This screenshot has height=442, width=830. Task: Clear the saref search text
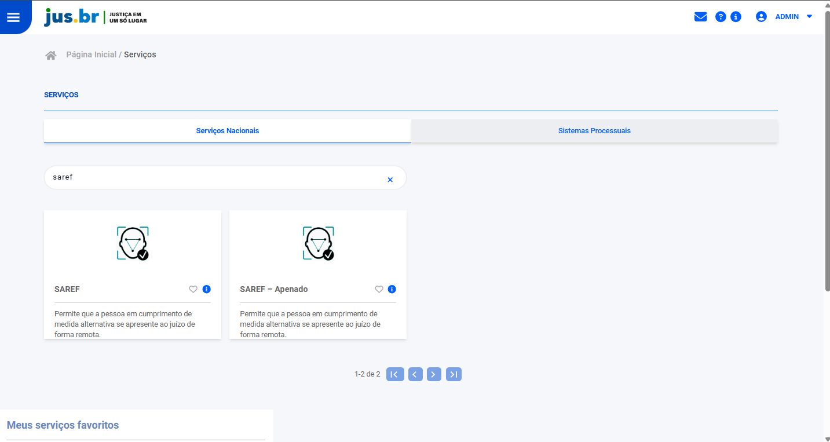pyautogui.click(x=390, y=180)
